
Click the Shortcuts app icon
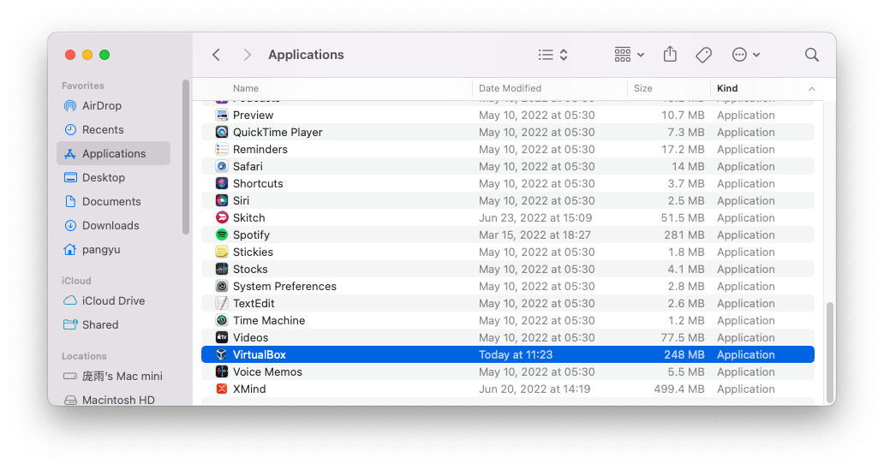tap(222, 183)
